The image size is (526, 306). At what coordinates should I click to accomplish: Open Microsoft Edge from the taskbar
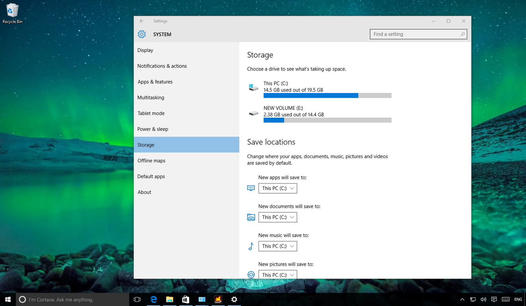point(154,299)
